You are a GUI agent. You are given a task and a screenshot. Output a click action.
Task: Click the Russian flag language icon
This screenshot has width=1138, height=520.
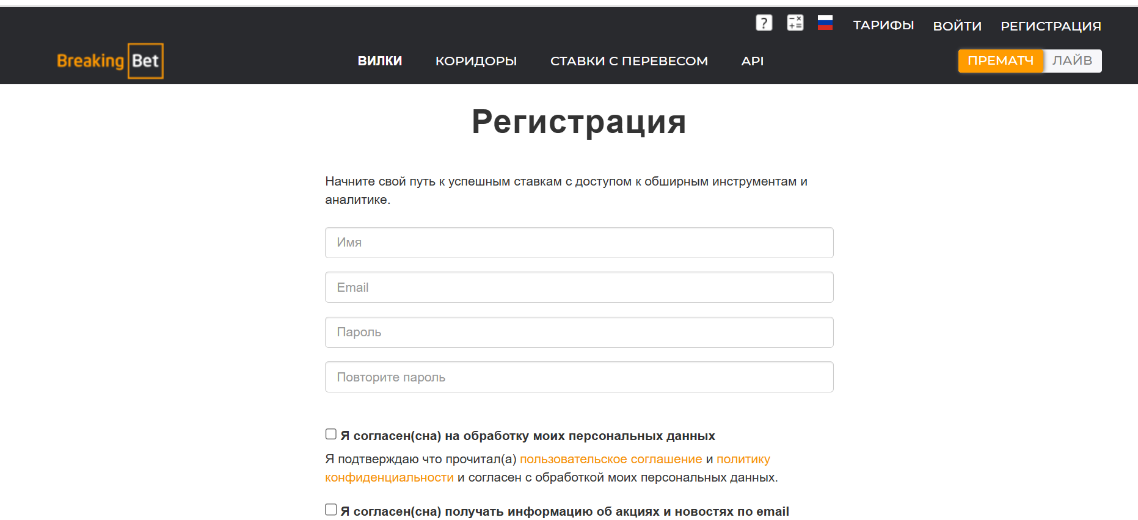point(825,23)
